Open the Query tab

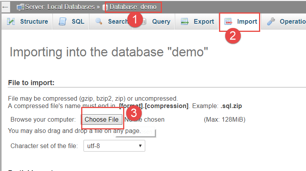161,22
